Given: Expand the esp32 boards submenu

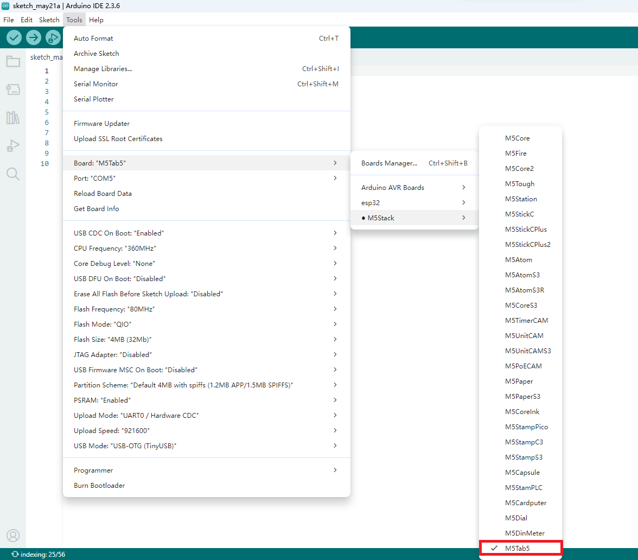Looking at the screenshot, I should coord(414,203).
